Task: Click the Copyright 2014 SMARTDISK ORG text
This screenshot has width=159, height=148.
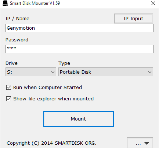Action: [51, 143]
